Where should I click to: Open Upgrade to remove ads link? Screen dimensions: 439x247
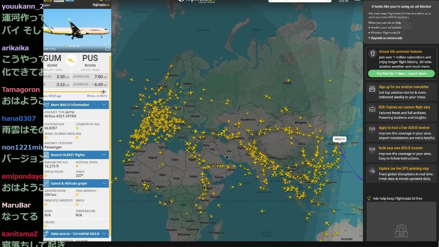(x=387, y=38)
